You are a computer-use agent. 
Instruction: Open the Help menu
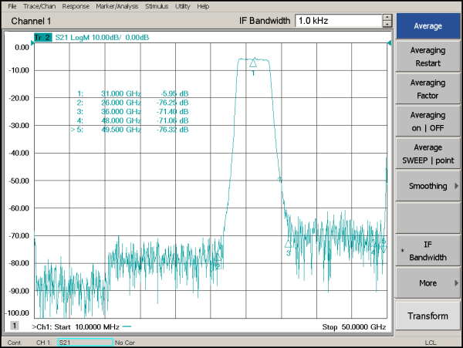coord(203,6)
